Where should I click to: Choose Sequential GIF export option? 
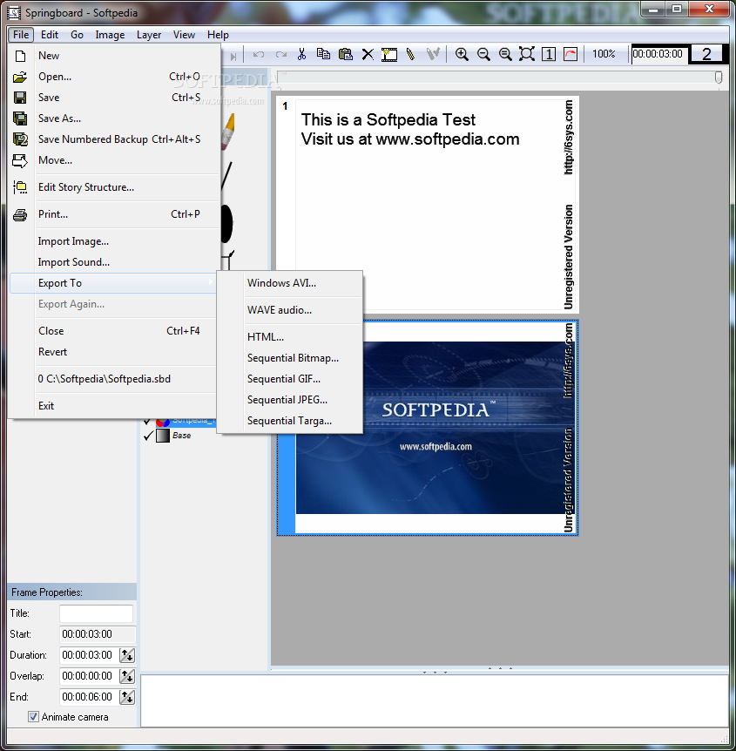pos(290,379)
